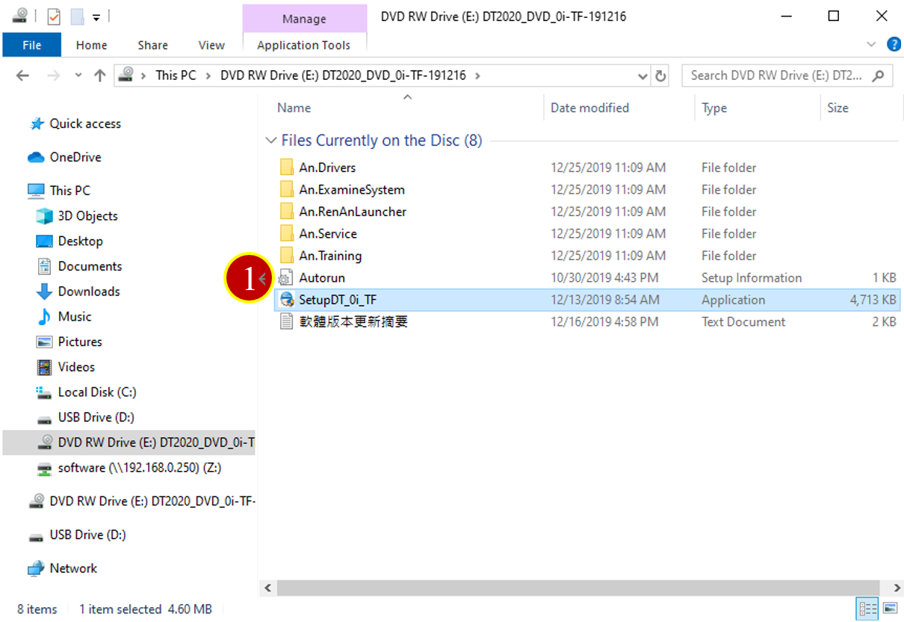Open the recent locations dropdown
The image size is (904, 622).
click(78, 76)
